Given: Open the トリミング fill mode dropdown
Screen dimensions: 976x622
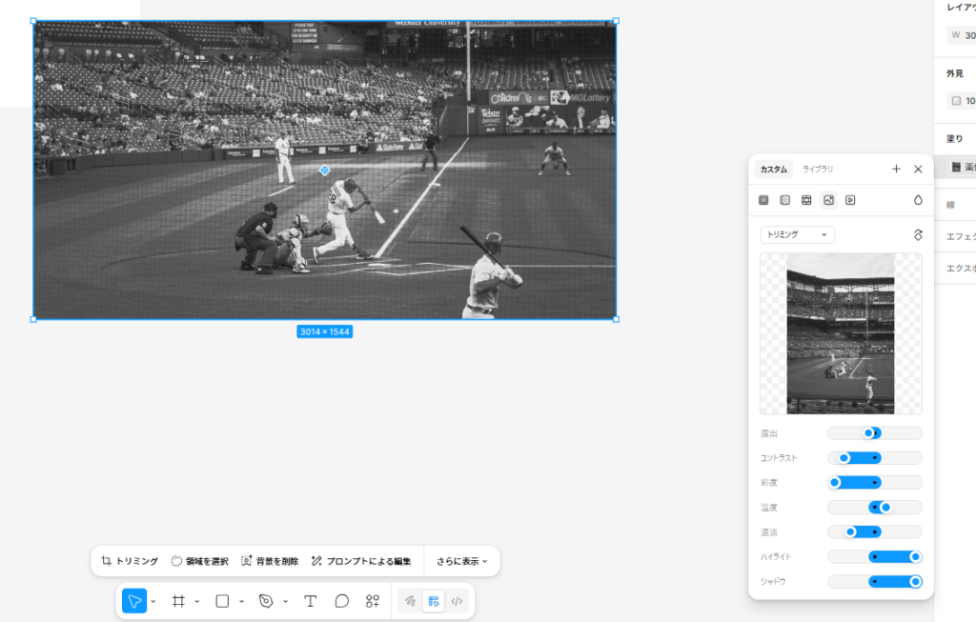Looking at the screenshot, I should tap(797, 234).
